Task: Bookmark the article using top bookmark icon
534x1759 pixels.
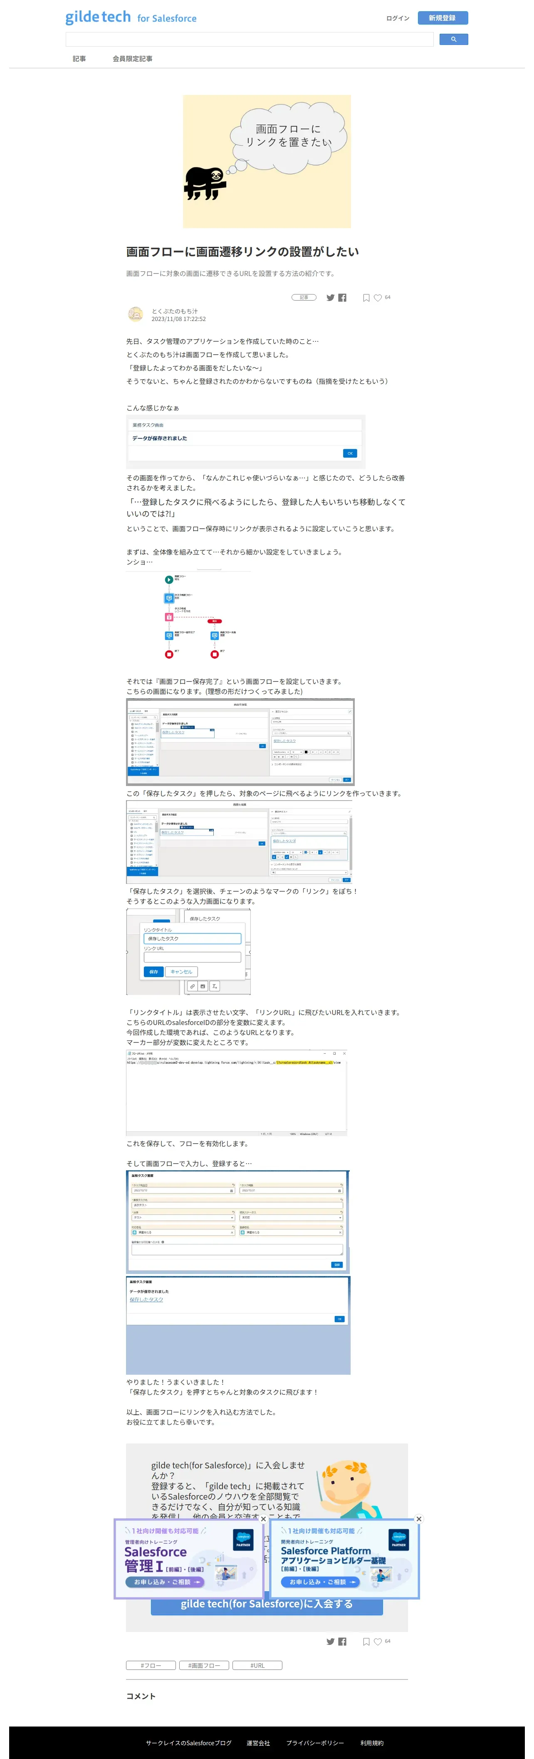Action: click(366, 298)
